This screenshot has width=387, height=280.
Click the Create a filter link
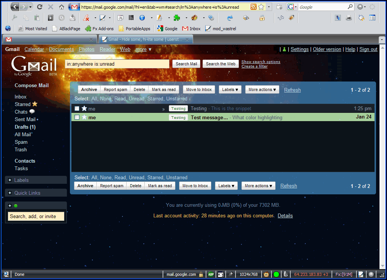[x=254, y=66]
